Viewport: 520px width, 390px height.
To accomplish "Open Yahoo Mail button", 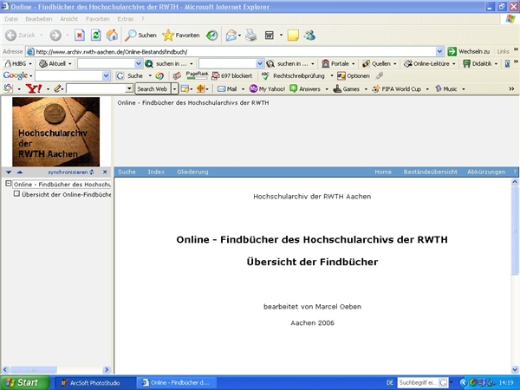I will pos(227,89).
